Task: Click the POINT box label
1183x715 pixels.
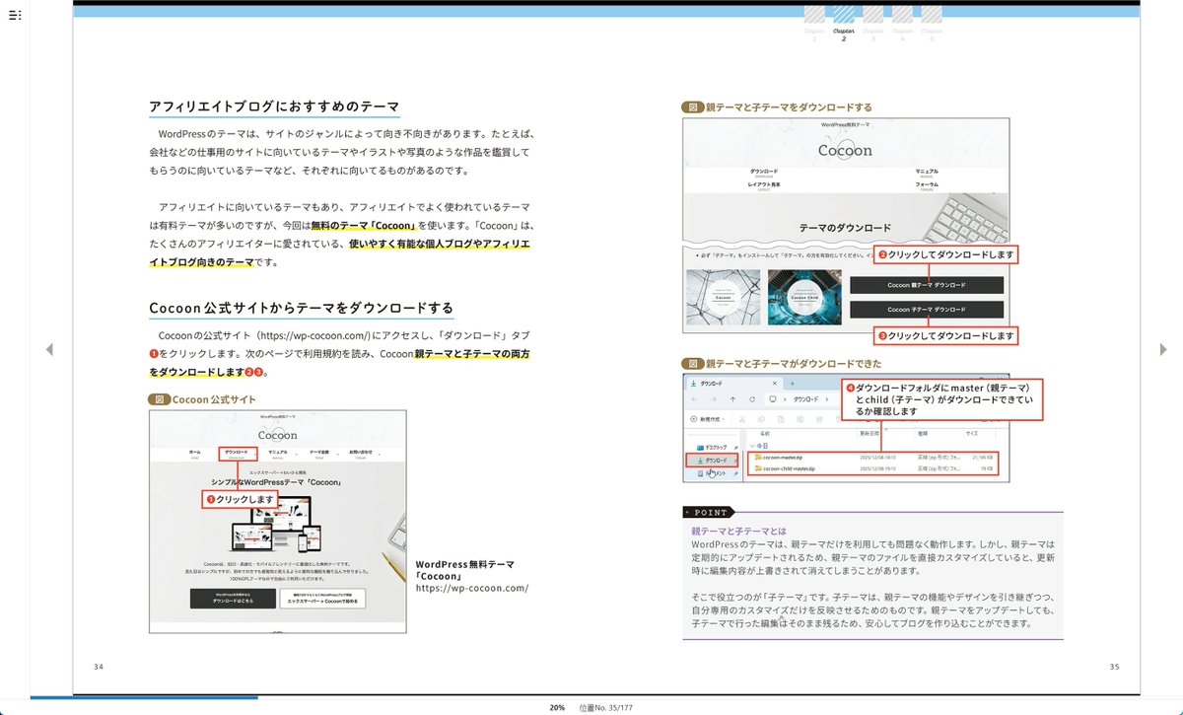Action: pos(708,513)
